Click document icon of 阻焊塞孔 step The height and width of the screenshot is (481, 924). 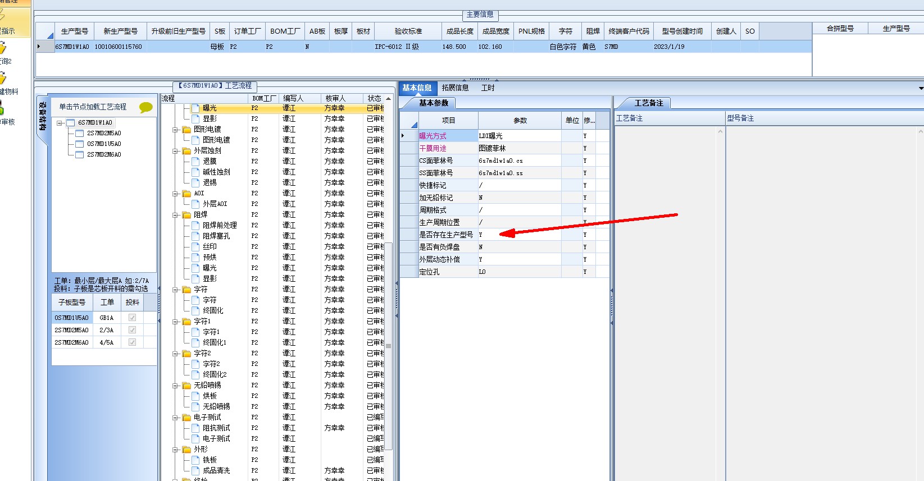coord(195,236)
